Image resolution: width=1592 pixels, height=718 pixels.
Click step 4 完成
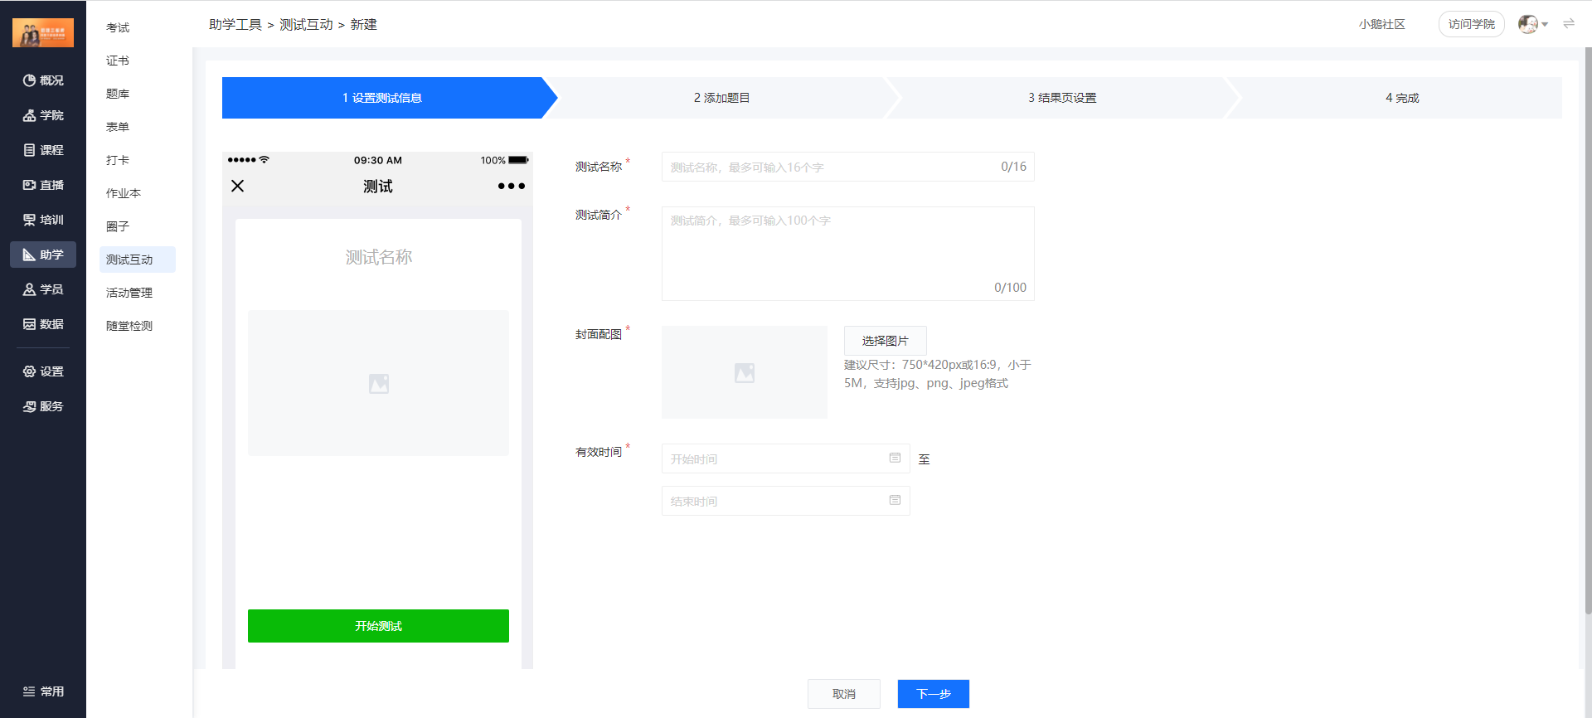coord(1402,98)
